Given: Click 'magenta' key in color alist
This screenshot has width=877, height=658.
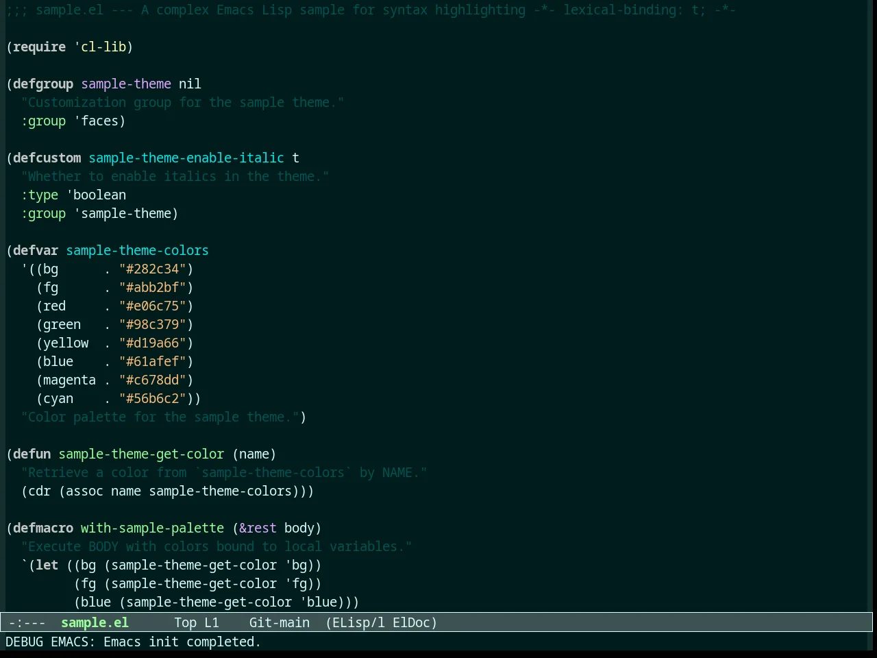Looking at the screenshot, I should coord(69,380).
